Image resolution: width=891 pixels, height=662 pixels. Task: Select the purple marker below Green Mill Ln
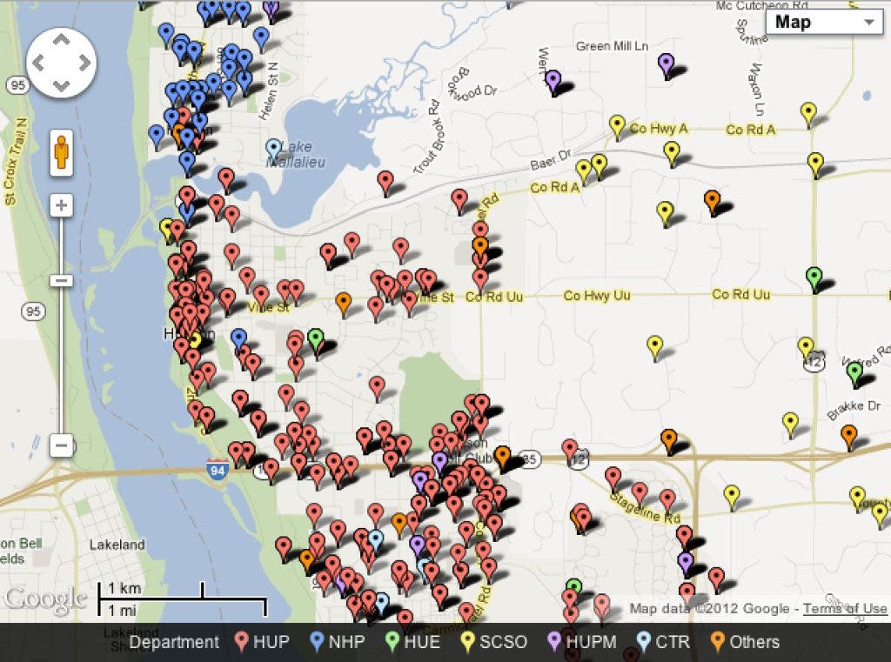pos(666,64)
